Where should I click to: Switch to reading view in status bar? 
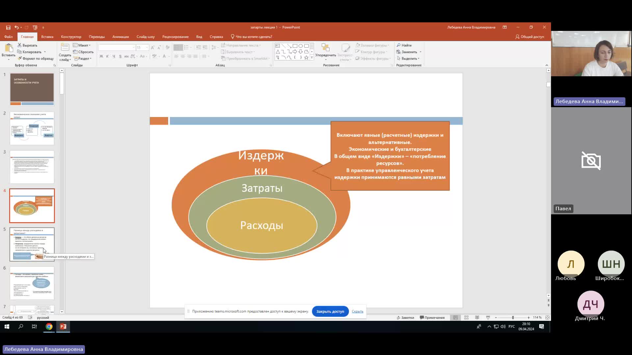coord(477,318)
